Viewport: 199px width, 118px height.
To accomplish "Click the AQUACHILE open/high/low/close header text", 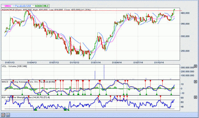I will pyautogui.click(x=46, y=10).
